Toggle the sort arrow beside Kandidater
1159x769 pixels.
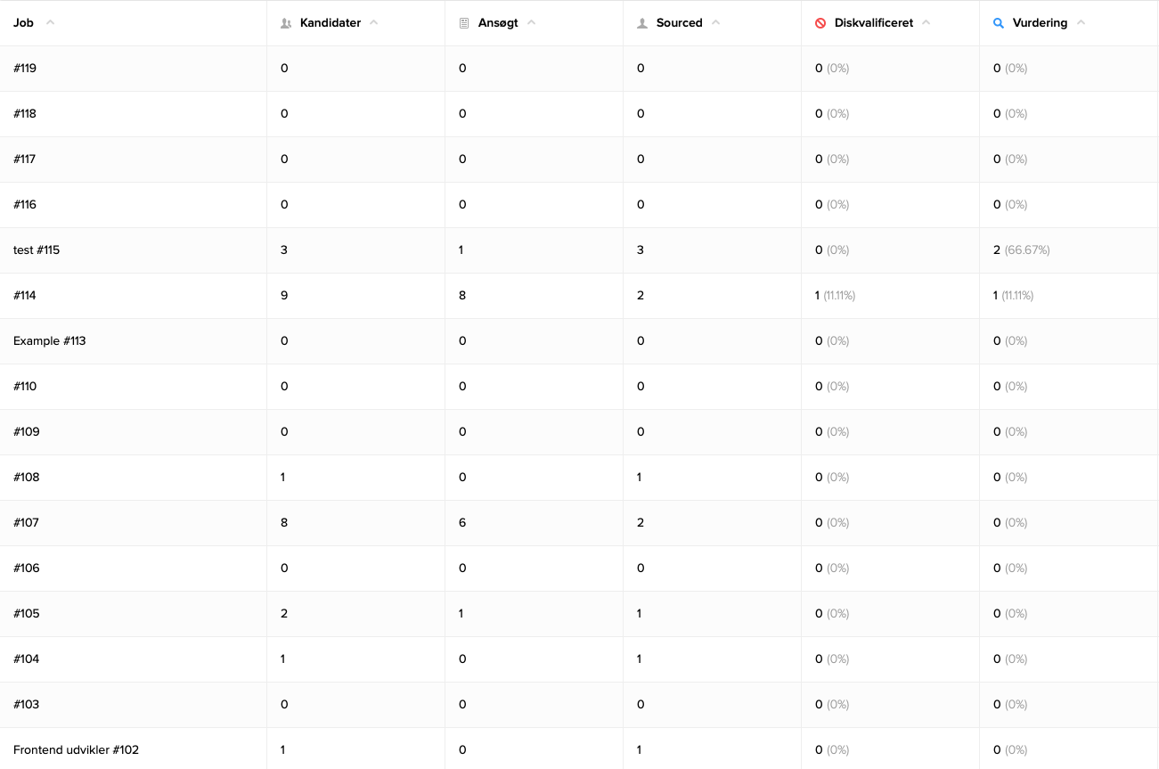tap(373, 23)
